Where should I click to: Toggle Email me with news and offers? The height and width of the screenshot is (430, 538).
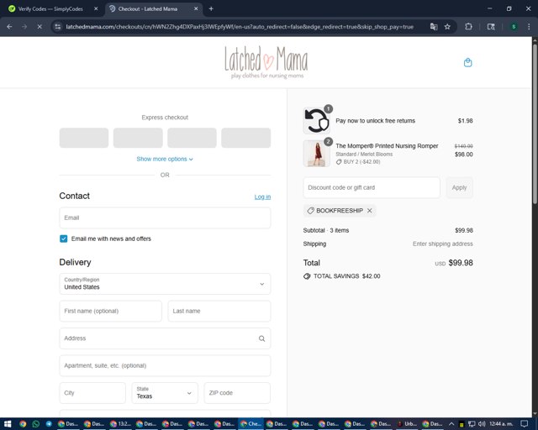[64, 239]
